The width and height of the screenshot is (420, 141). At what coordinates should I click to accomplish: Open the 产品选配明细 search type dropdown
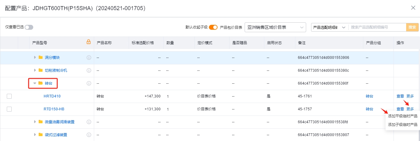[x=330, y=27]
